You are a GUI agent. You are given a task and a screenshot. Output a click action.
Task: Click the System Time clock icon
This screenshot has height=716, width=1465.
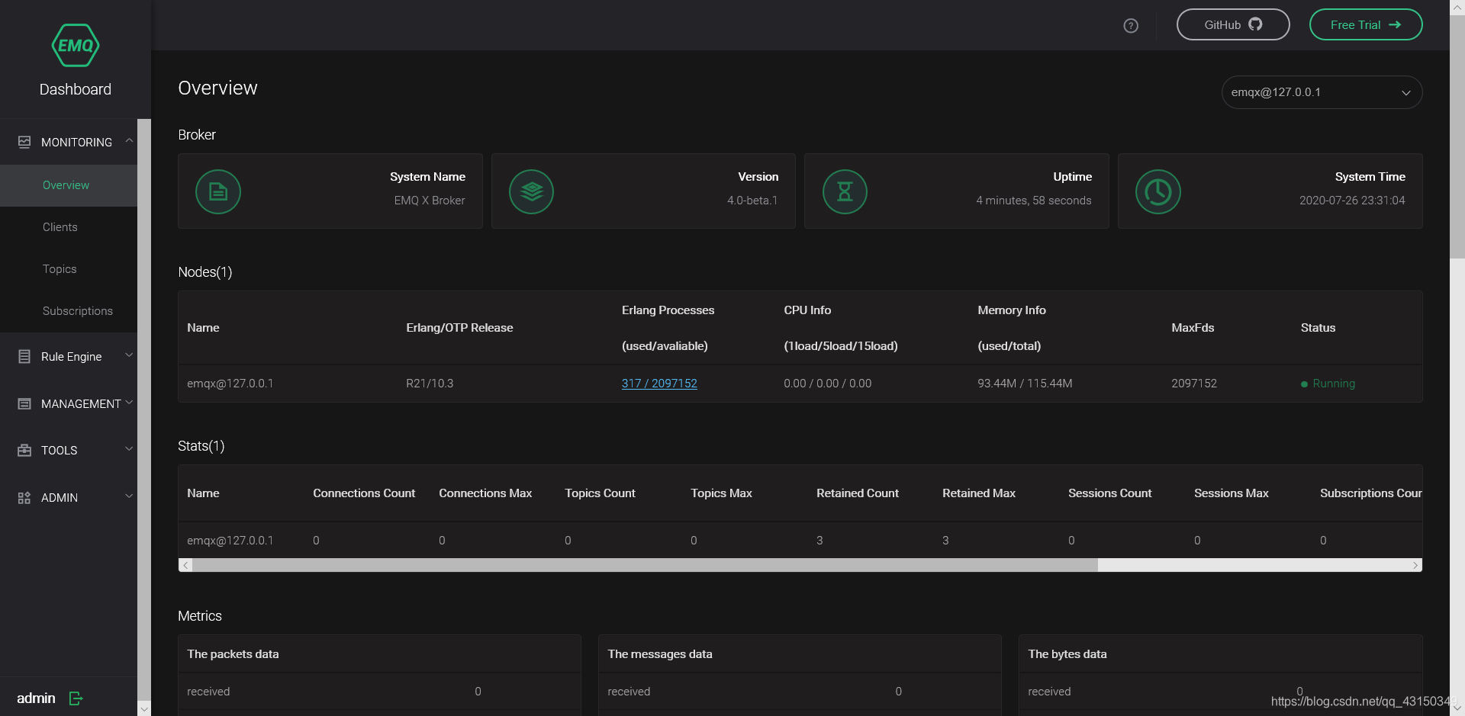pyautogui.click(x=1158, y=191)
